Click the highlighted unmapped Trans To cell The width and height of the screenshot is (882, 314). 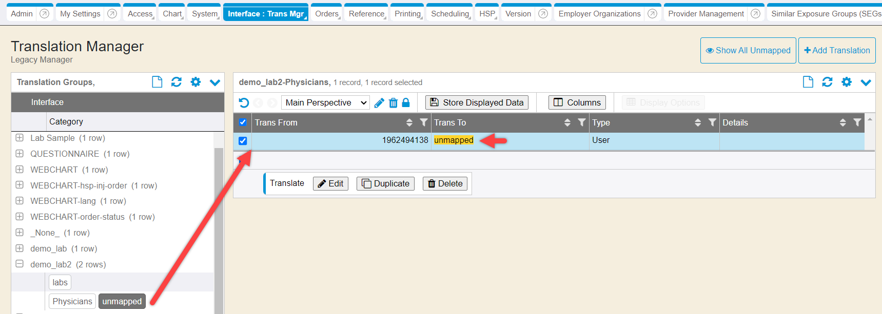pos(454,140)
